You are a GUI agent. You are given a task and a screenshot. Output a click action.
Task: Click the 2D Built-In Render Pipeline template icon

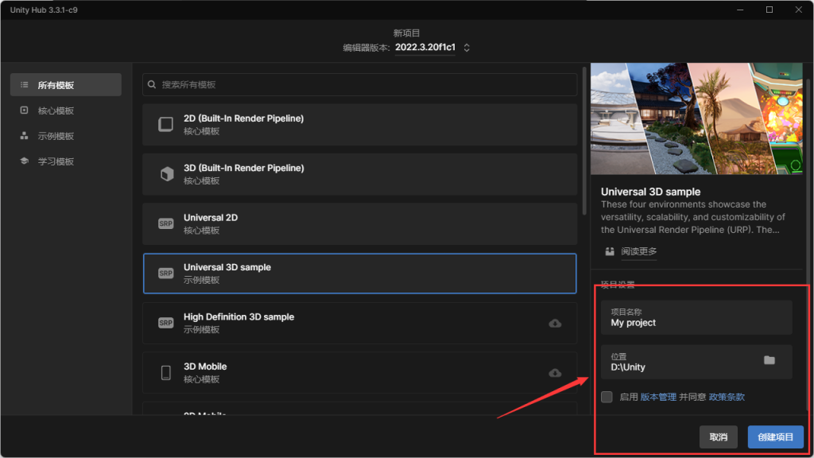point(165,125)
